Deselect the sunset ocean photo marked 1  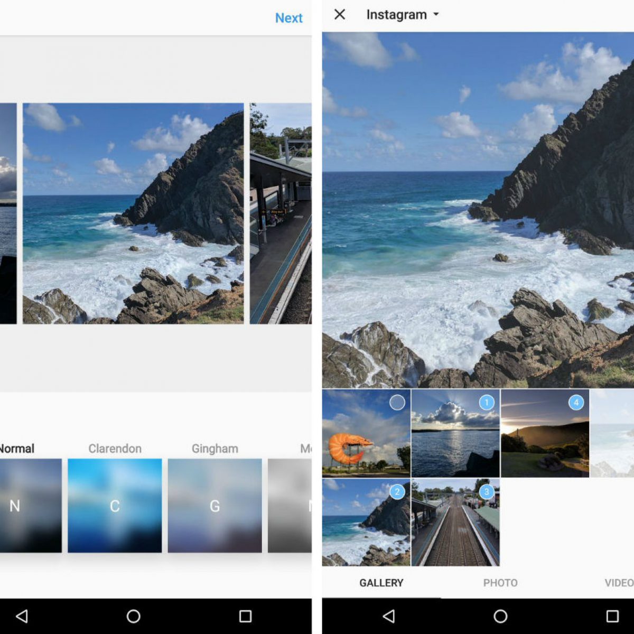(486, 403)
